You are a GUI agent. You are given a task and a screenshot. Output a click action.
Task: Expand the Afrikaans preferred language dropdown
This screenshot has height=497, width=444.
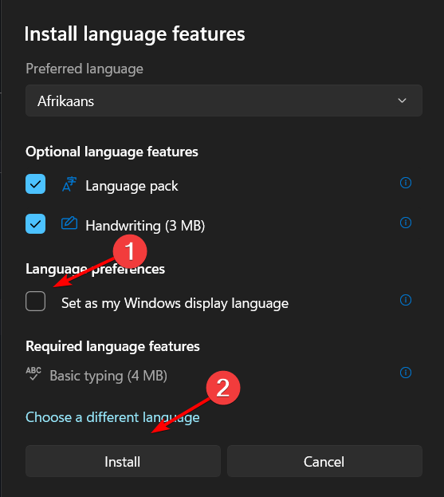224,101
